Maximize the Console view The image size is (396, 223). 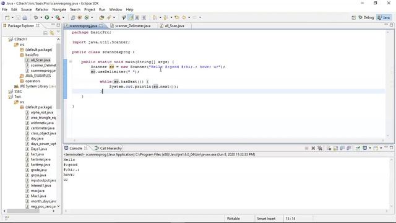pos(392,147)
